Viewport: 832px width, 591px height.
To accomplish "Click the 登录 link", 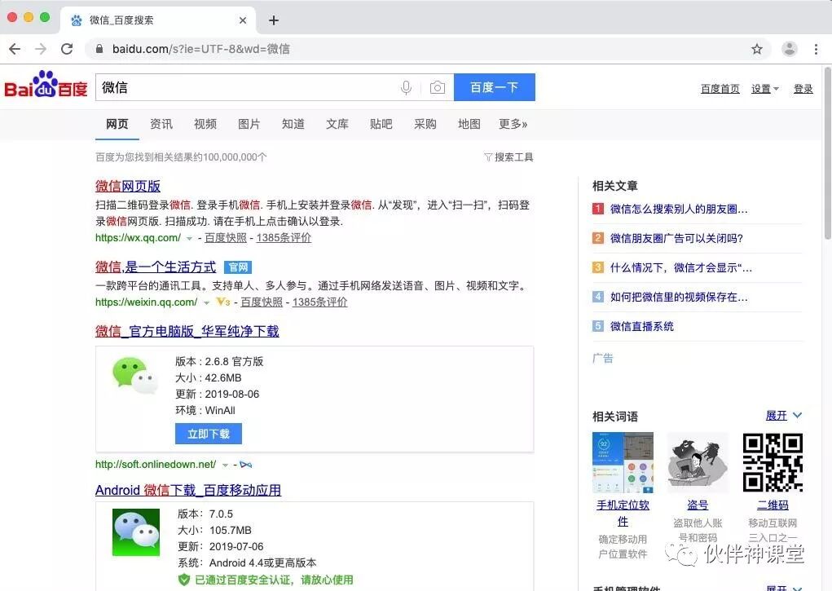I will [803, 89].
